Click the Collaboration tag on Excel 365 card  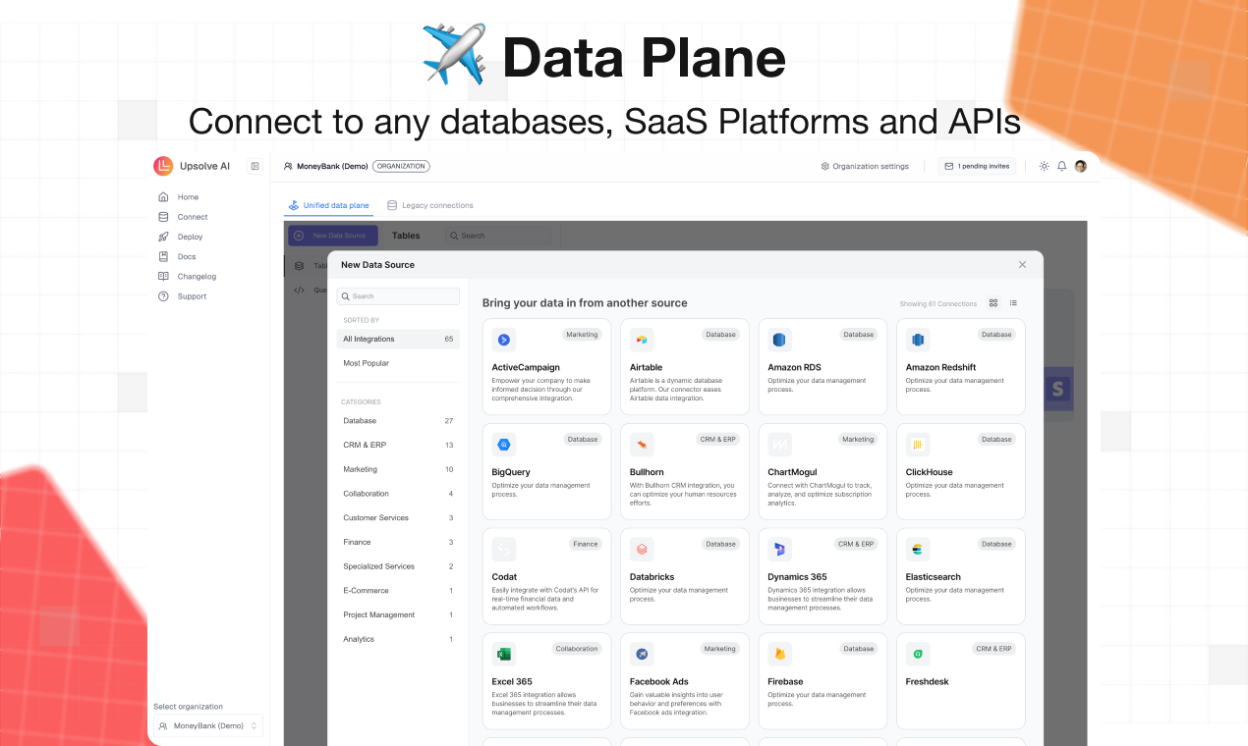click(577, 649)
